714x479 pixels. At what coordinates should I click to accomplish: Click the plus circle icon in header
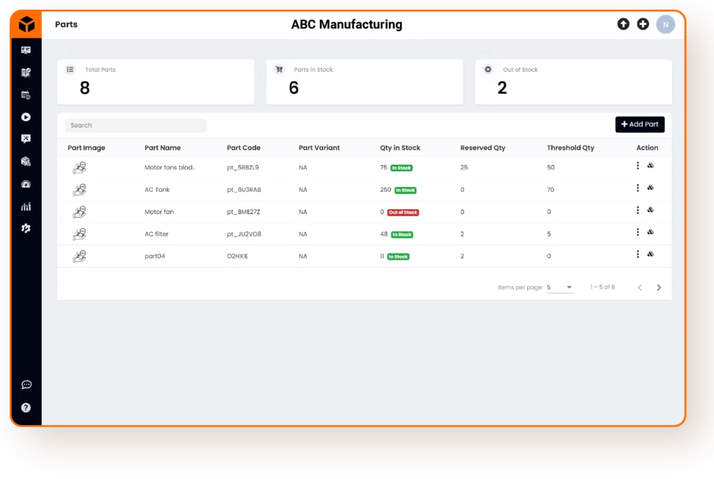point(643,24)
